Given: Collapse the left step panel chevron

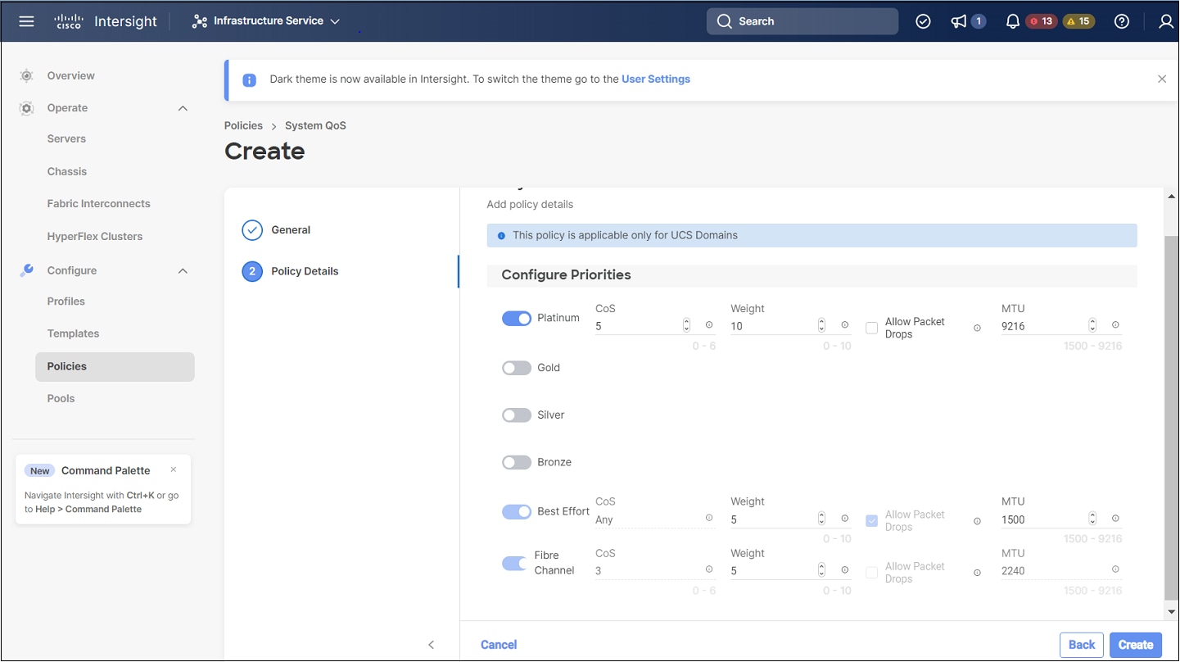Looking at the screenshot, I should [x=432, y=645].
